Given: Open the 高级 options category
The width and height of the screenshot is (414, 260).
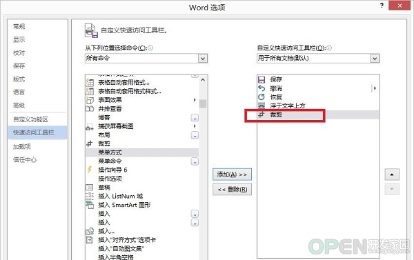Looking at the screenshot, I should tap(19, 106).
